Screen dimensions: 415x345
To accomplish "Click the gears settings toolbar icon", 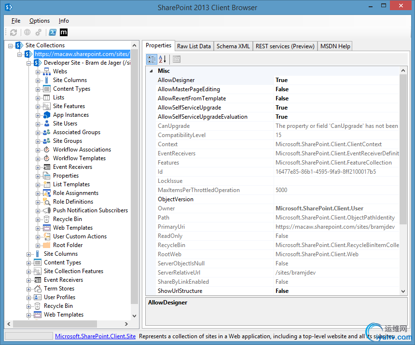I will 39,32.
